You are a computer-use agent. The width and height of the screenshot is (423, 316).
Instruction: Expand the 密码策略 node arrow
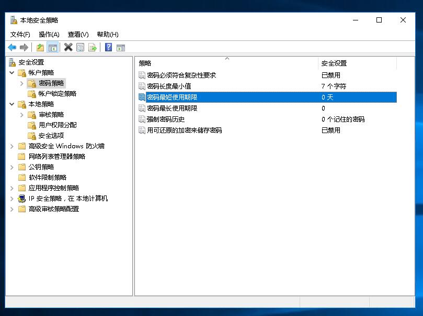point(22,83)
